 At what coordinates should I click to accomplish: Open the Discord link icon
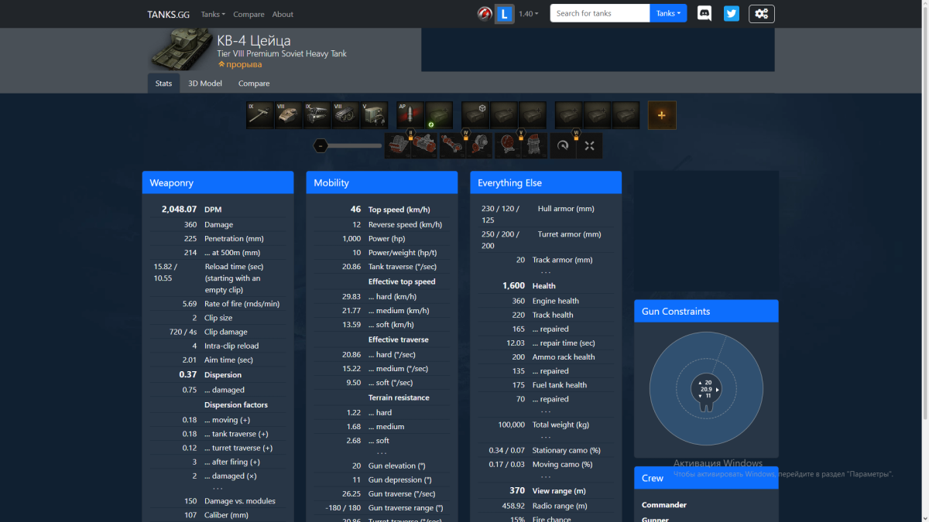[704, 14]
